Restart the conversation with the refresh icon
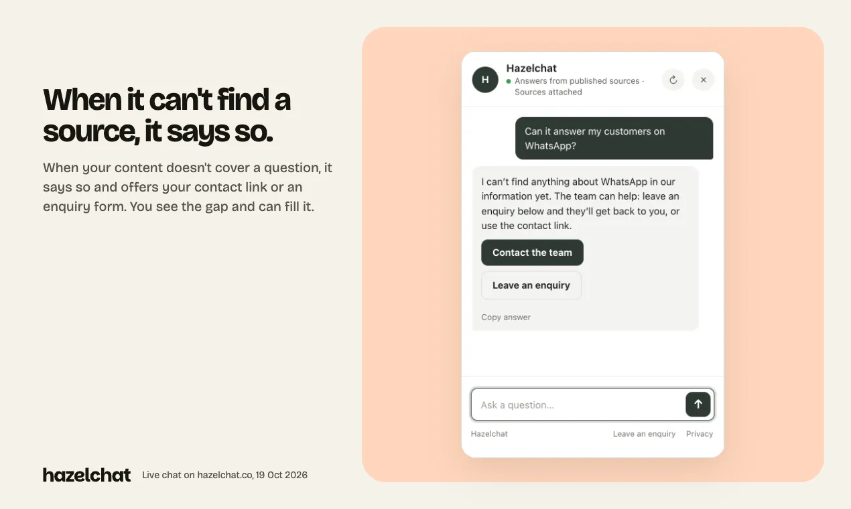The image size is (851, 509). click(673, 80)
